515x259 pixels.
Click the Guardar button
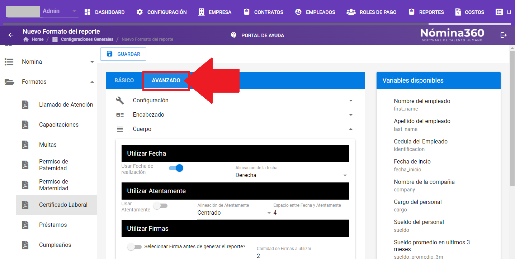123,54
